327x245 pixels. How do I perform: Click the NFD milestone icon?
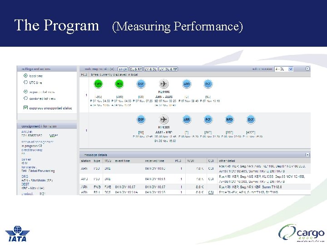coord(229,119)
